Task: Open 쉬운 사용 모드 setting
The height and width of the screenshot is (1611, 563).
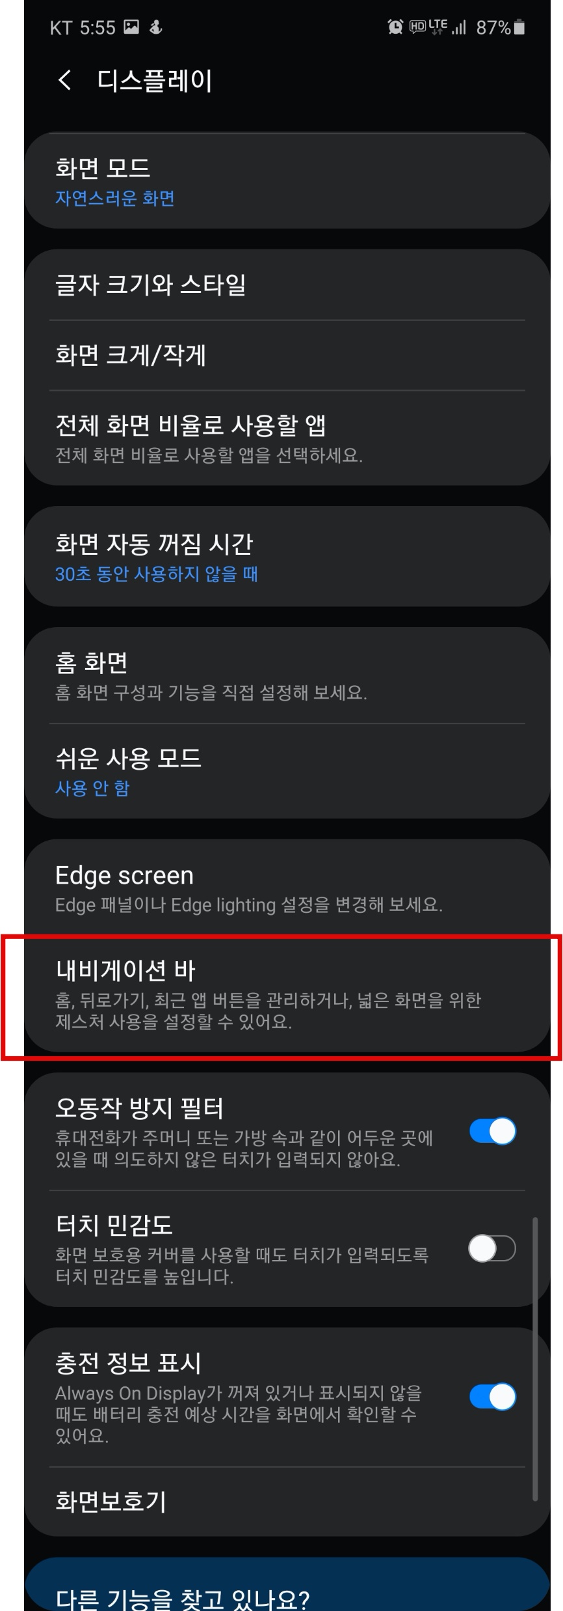Action: 287,771
